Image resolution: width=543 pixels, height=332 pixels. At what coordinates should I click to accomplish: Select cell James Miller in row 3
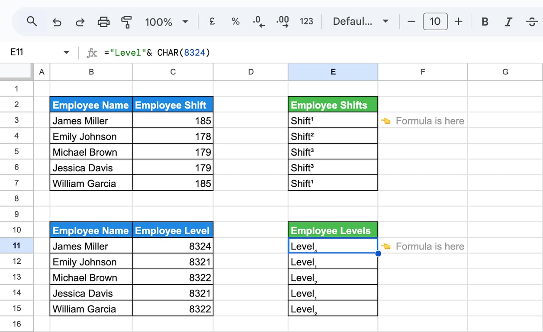(x=91, y=120)
